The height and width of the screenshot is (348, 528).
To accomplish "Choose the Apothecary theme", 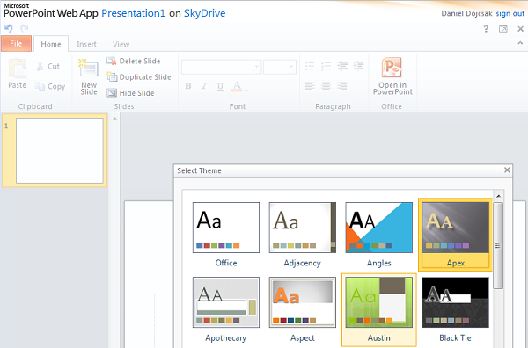I will pos(226,309).
